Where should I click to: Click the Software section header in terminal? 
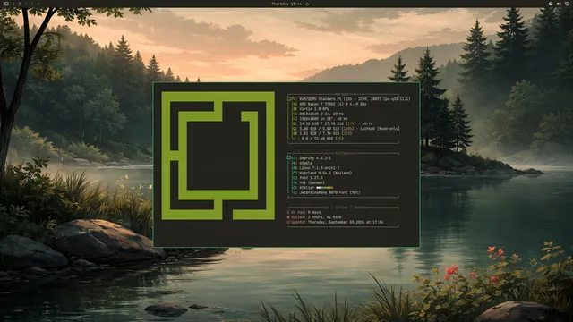[x=344, y=153]
